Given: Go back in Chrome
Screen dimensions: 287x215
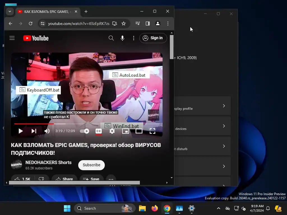Looking at the screenshot, I should [x=10, y=24].
